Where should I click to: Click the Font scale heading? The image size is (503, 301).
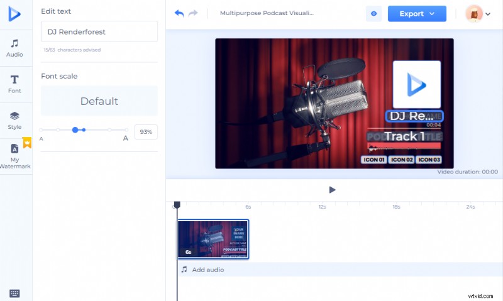pos(59,76)
